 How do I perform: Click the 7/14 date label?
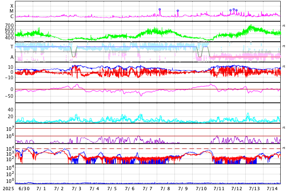click(272, 189)
